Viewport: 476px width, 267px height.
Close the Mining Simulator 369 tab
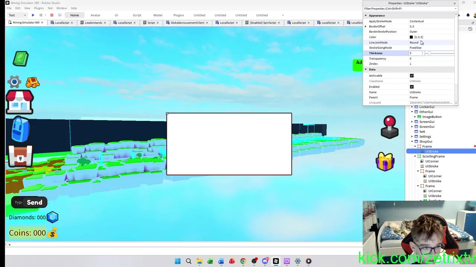[42, 23]
